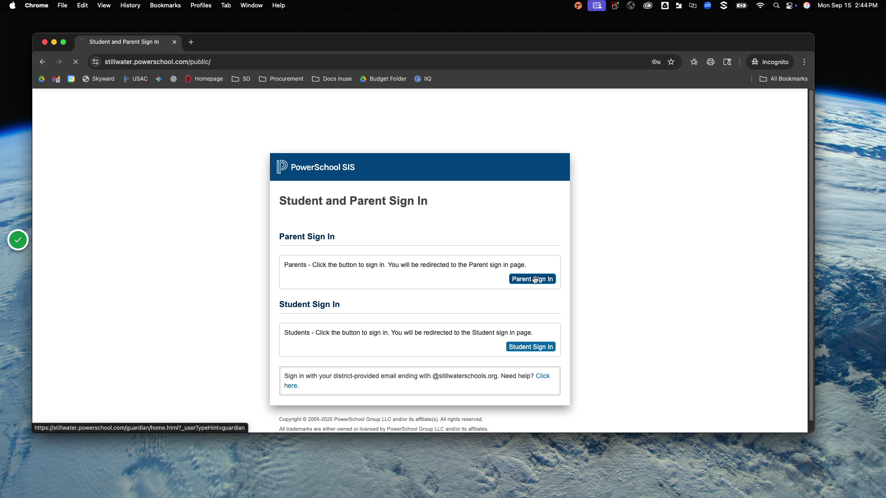Click the Incognito indicator button

tap(770, 62)
